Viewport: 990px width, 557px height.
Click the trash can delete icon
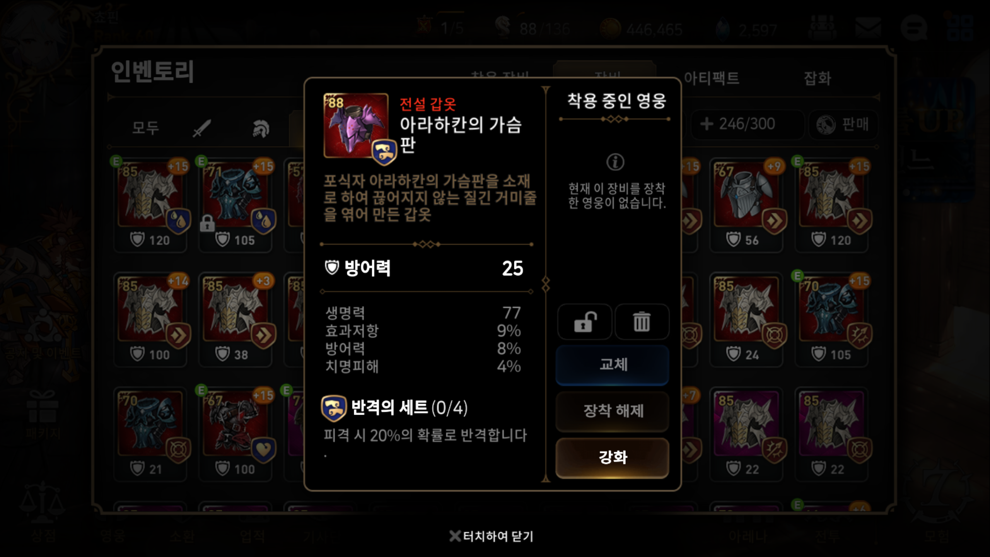coord(642,322)
